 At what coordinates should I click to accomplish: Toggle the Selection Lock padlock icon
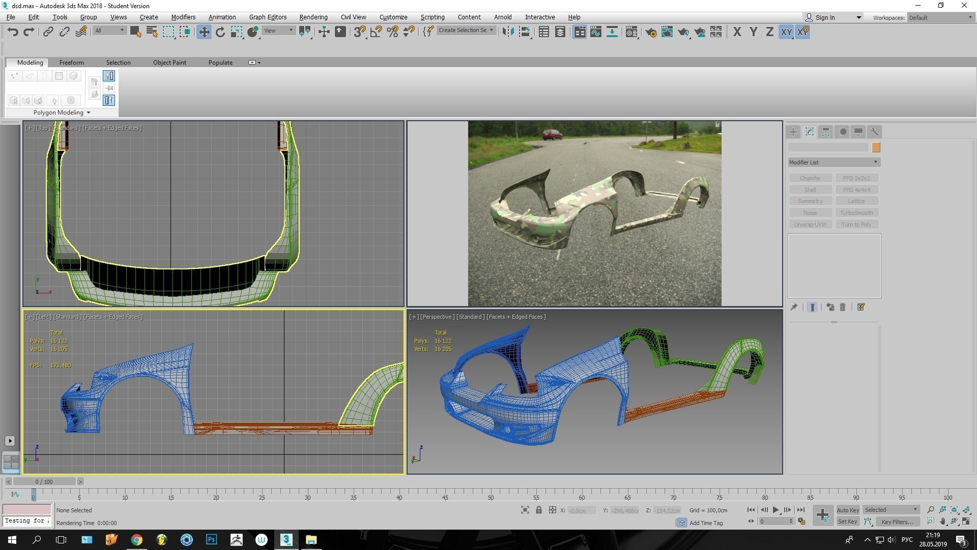point(538,510)
